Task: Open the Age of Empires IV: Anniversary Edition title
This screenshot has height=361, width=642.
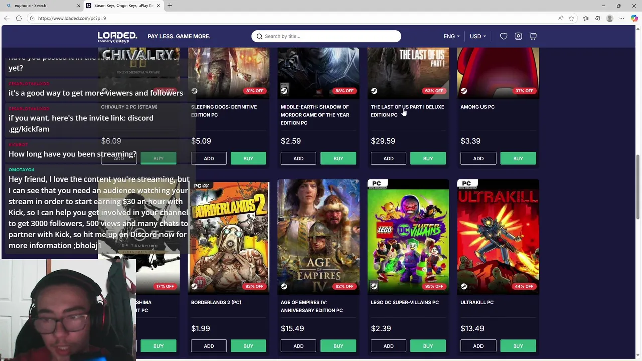Action: tap(311, 306)
